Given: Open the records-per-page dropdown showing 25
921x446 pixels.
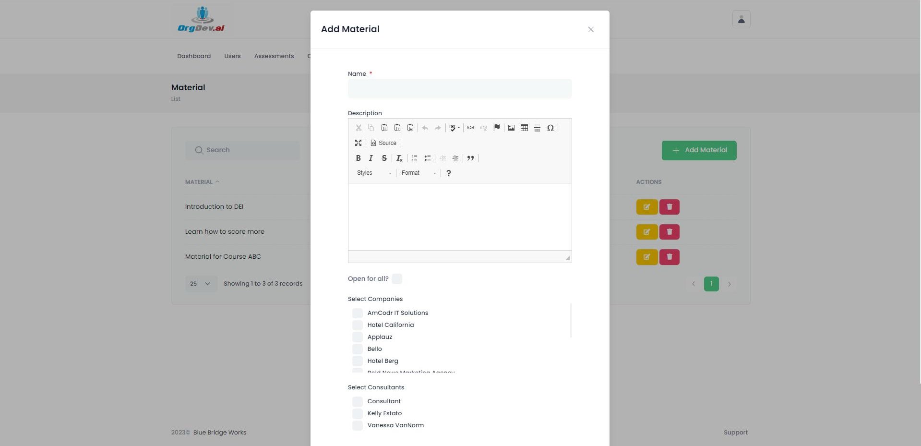Looking at the screenshot, I should tap(201, 284).
